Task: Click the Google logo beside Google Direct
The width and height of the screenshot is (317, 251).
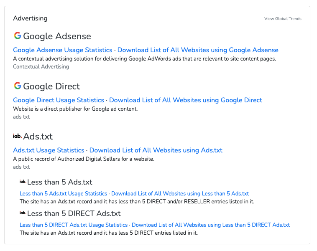Action: [x=18, y=86]
